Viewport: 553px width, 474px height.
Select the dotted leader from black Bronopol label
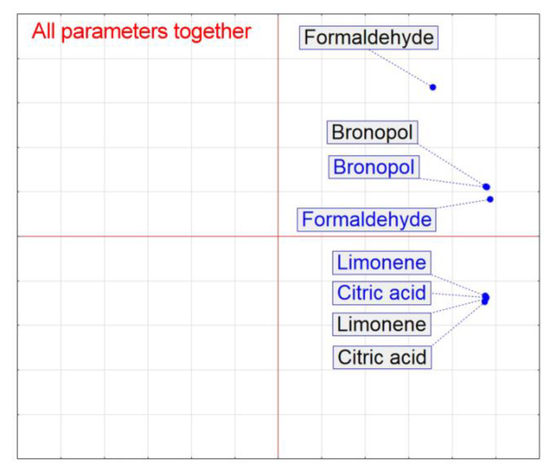coord(451,164)
